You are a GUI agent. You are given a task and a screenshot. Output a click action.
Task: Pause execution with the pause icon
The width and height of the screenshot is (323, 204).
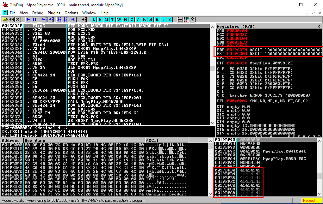coord(34,20)
